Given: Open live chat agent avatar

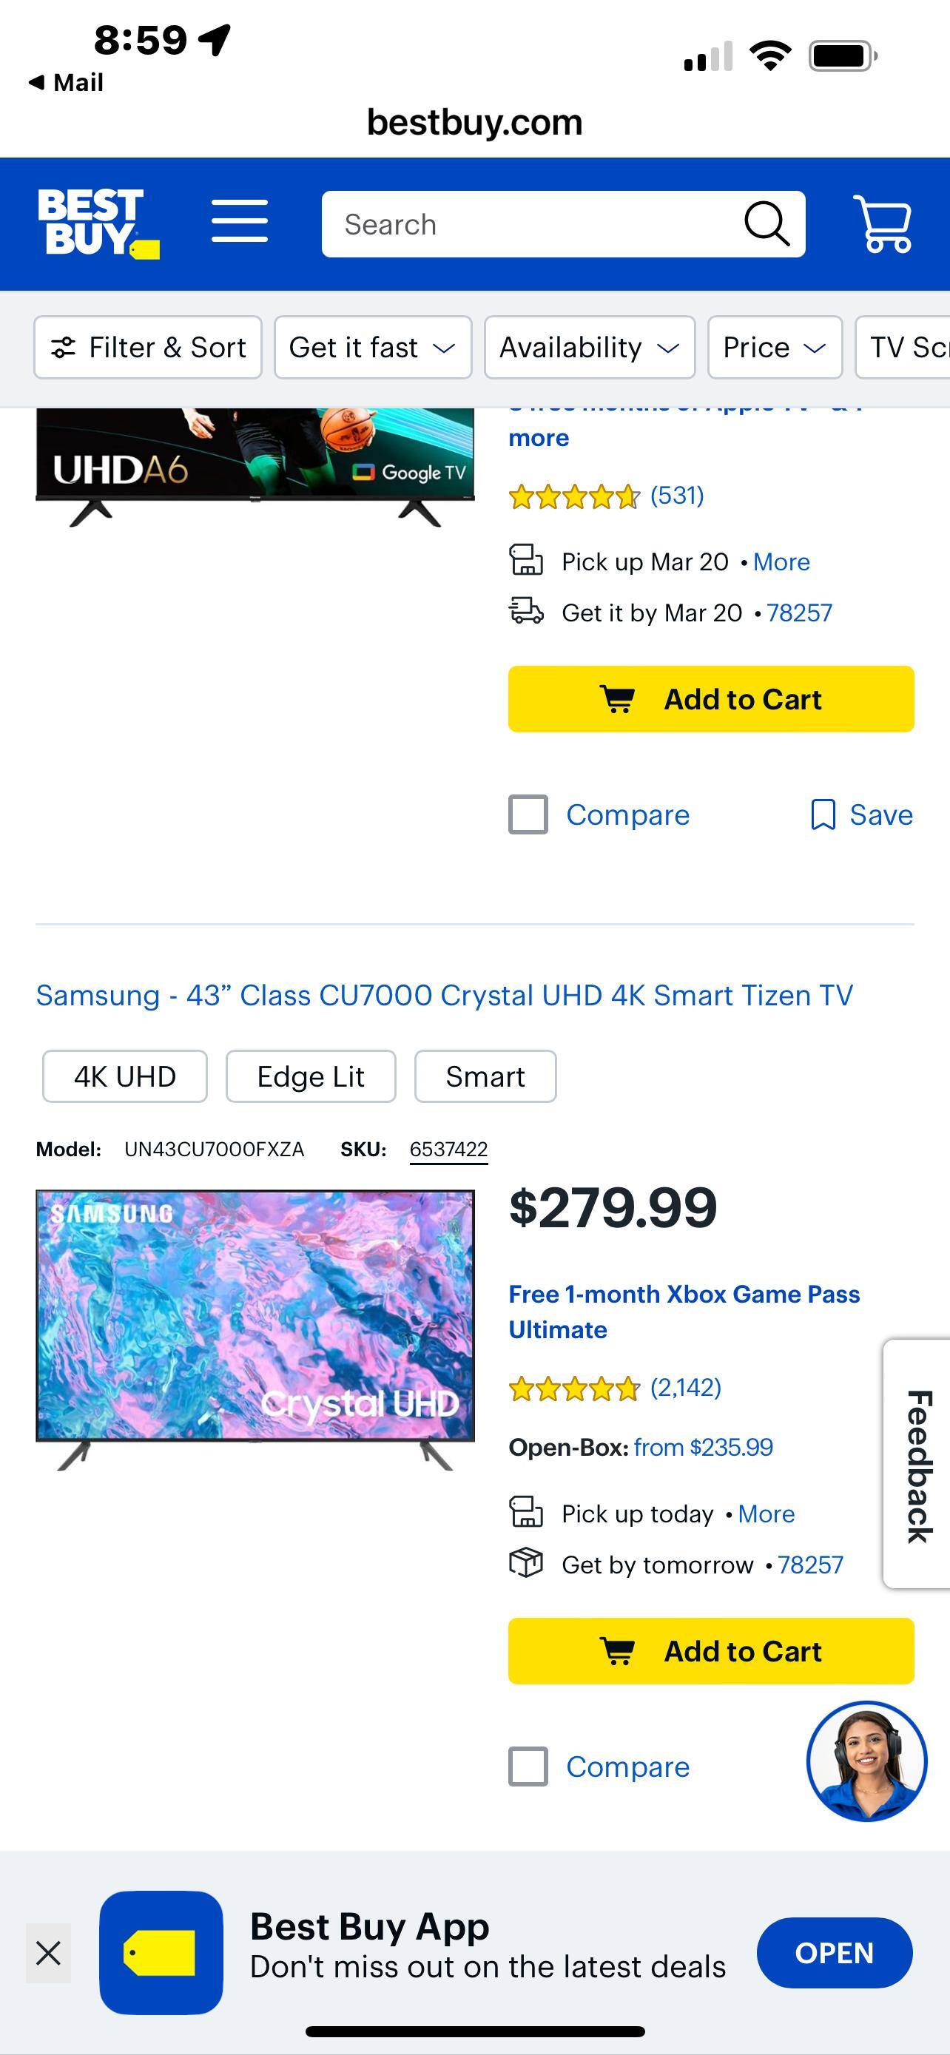Looking at the screenshot, I should 866,1761.
